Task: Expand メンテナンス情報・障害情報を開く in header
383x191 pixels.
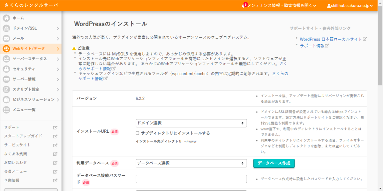Action: [x=282, y=6]
